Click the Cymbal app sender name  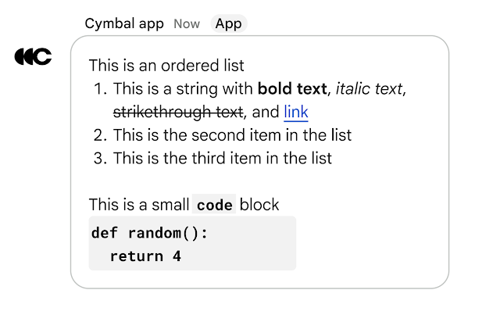[124, 23]
